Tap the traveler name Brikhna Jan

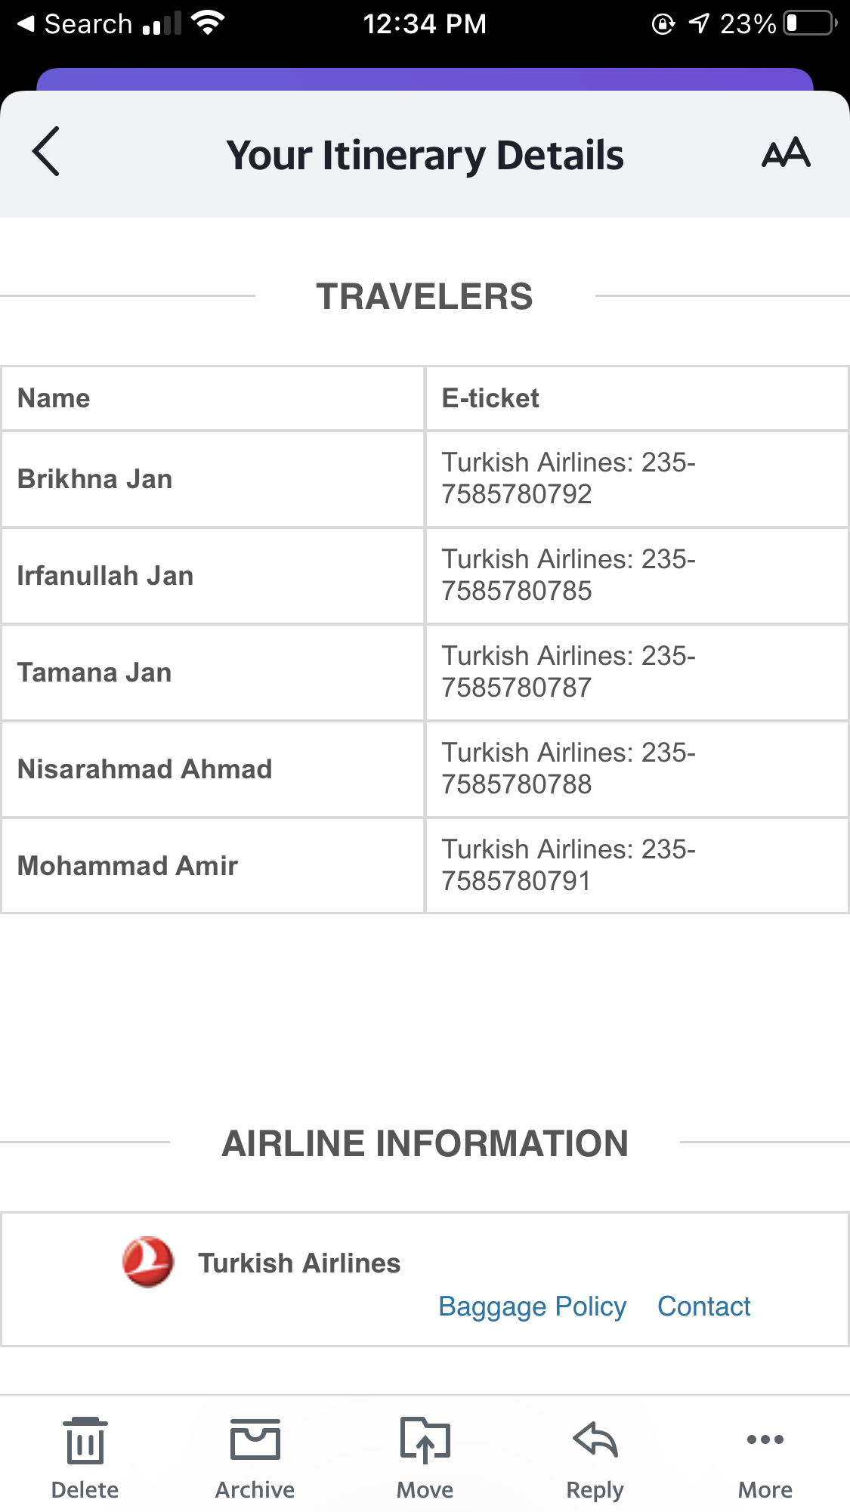[x=95, y=479]
